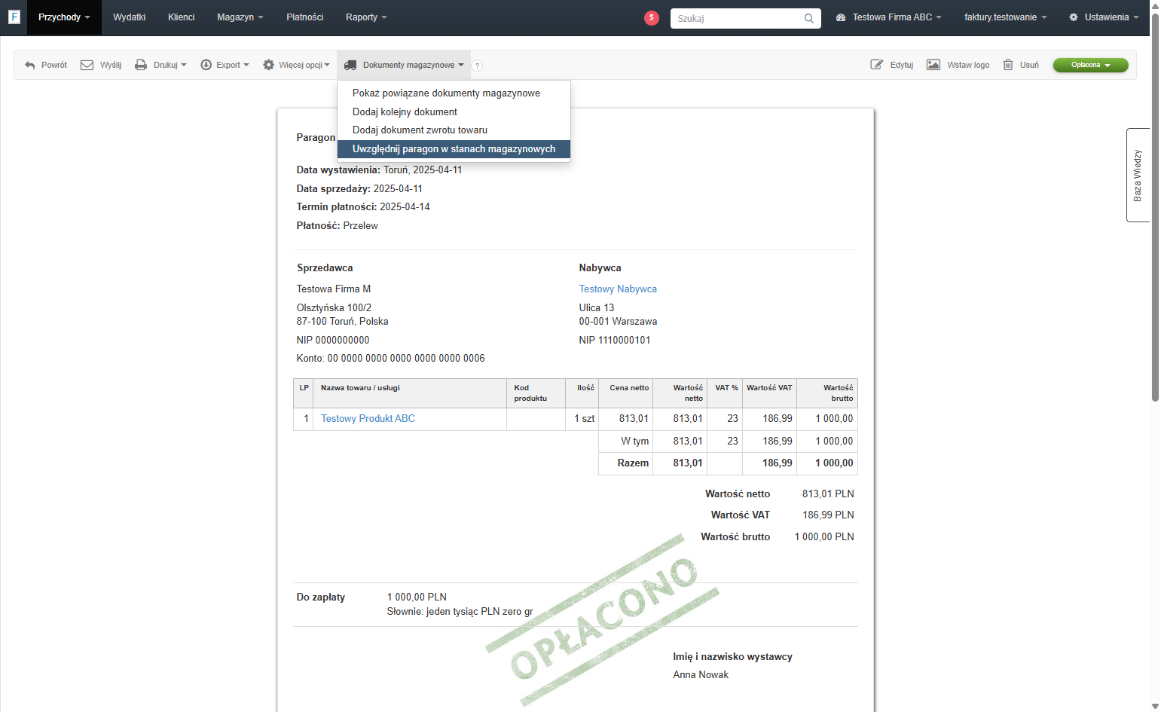Click the Usuń trash icon
1161x712 pixels.
point(1008,65)
